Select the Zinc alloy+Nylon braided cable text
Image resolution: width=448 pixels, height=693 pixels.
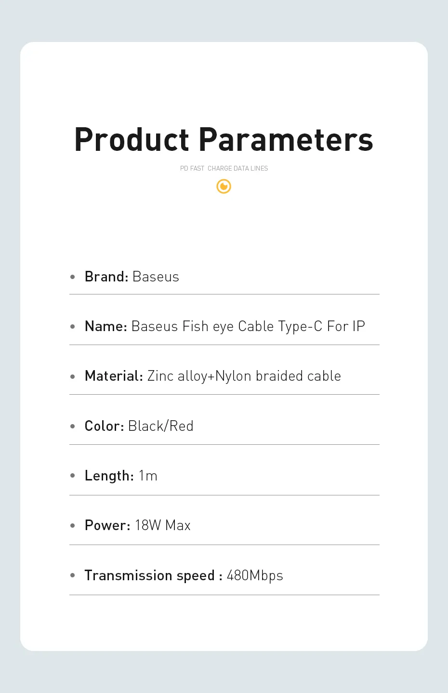click(244, 376)
